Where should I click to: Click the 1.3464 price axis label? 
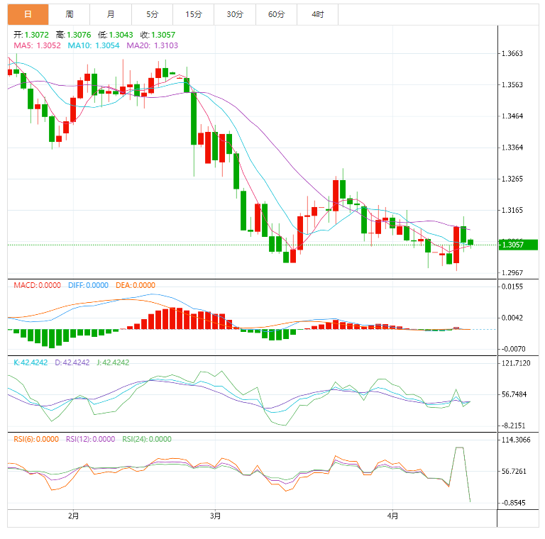pyautogui.click(x=512, y=116)
